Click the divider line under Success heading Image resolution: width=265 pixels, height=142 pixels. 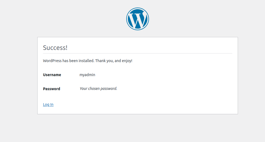pos(137,53)
